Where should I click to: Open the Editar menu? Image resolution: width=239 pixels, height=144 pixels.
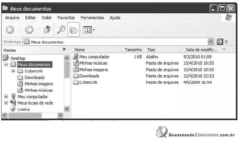tap(31, 18)
